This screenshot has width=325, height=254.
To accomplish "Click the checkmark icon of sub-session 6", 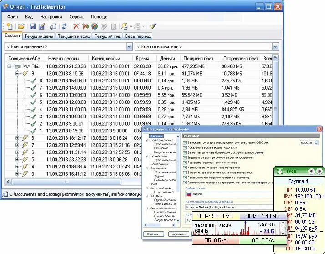I will 33,95.
